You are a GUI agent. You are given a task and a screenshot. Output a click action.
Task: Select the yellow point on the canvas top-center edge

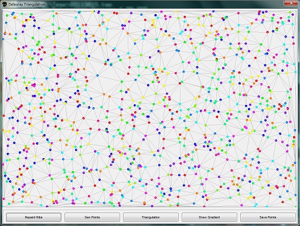click(176, 12)
